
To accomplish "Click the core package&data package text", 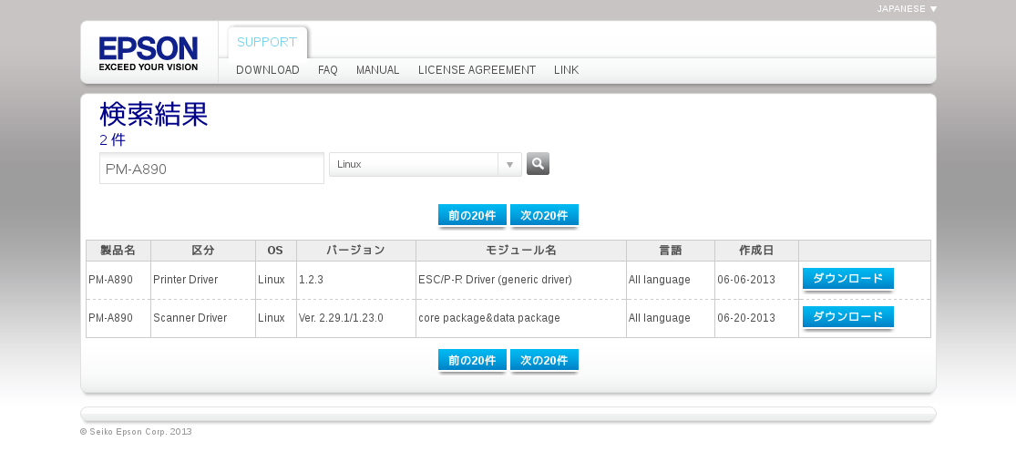I will (489, 318).
